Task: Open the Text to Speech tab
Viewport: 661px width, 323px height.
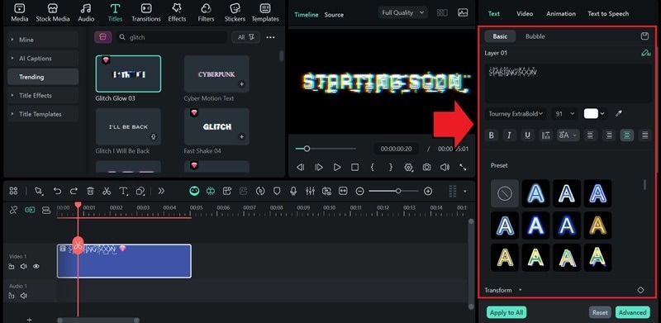Action: 608,14
